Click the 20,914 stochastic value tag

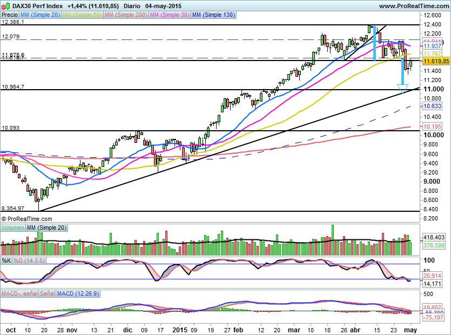[x=432, y=276]
